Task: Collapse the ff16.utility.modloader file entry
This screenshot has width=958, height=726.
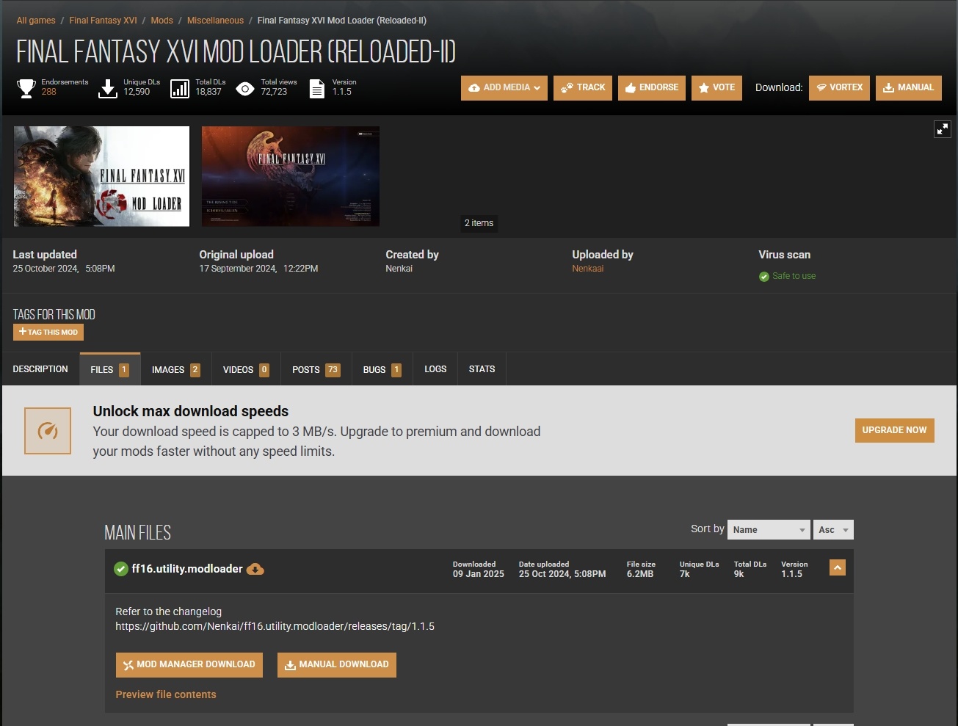Action: tap(838, 567)
